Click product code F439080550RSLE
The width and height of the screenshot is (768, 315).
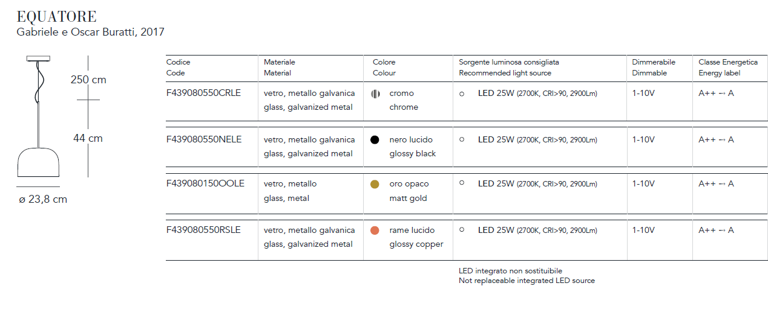click(203, 230)
